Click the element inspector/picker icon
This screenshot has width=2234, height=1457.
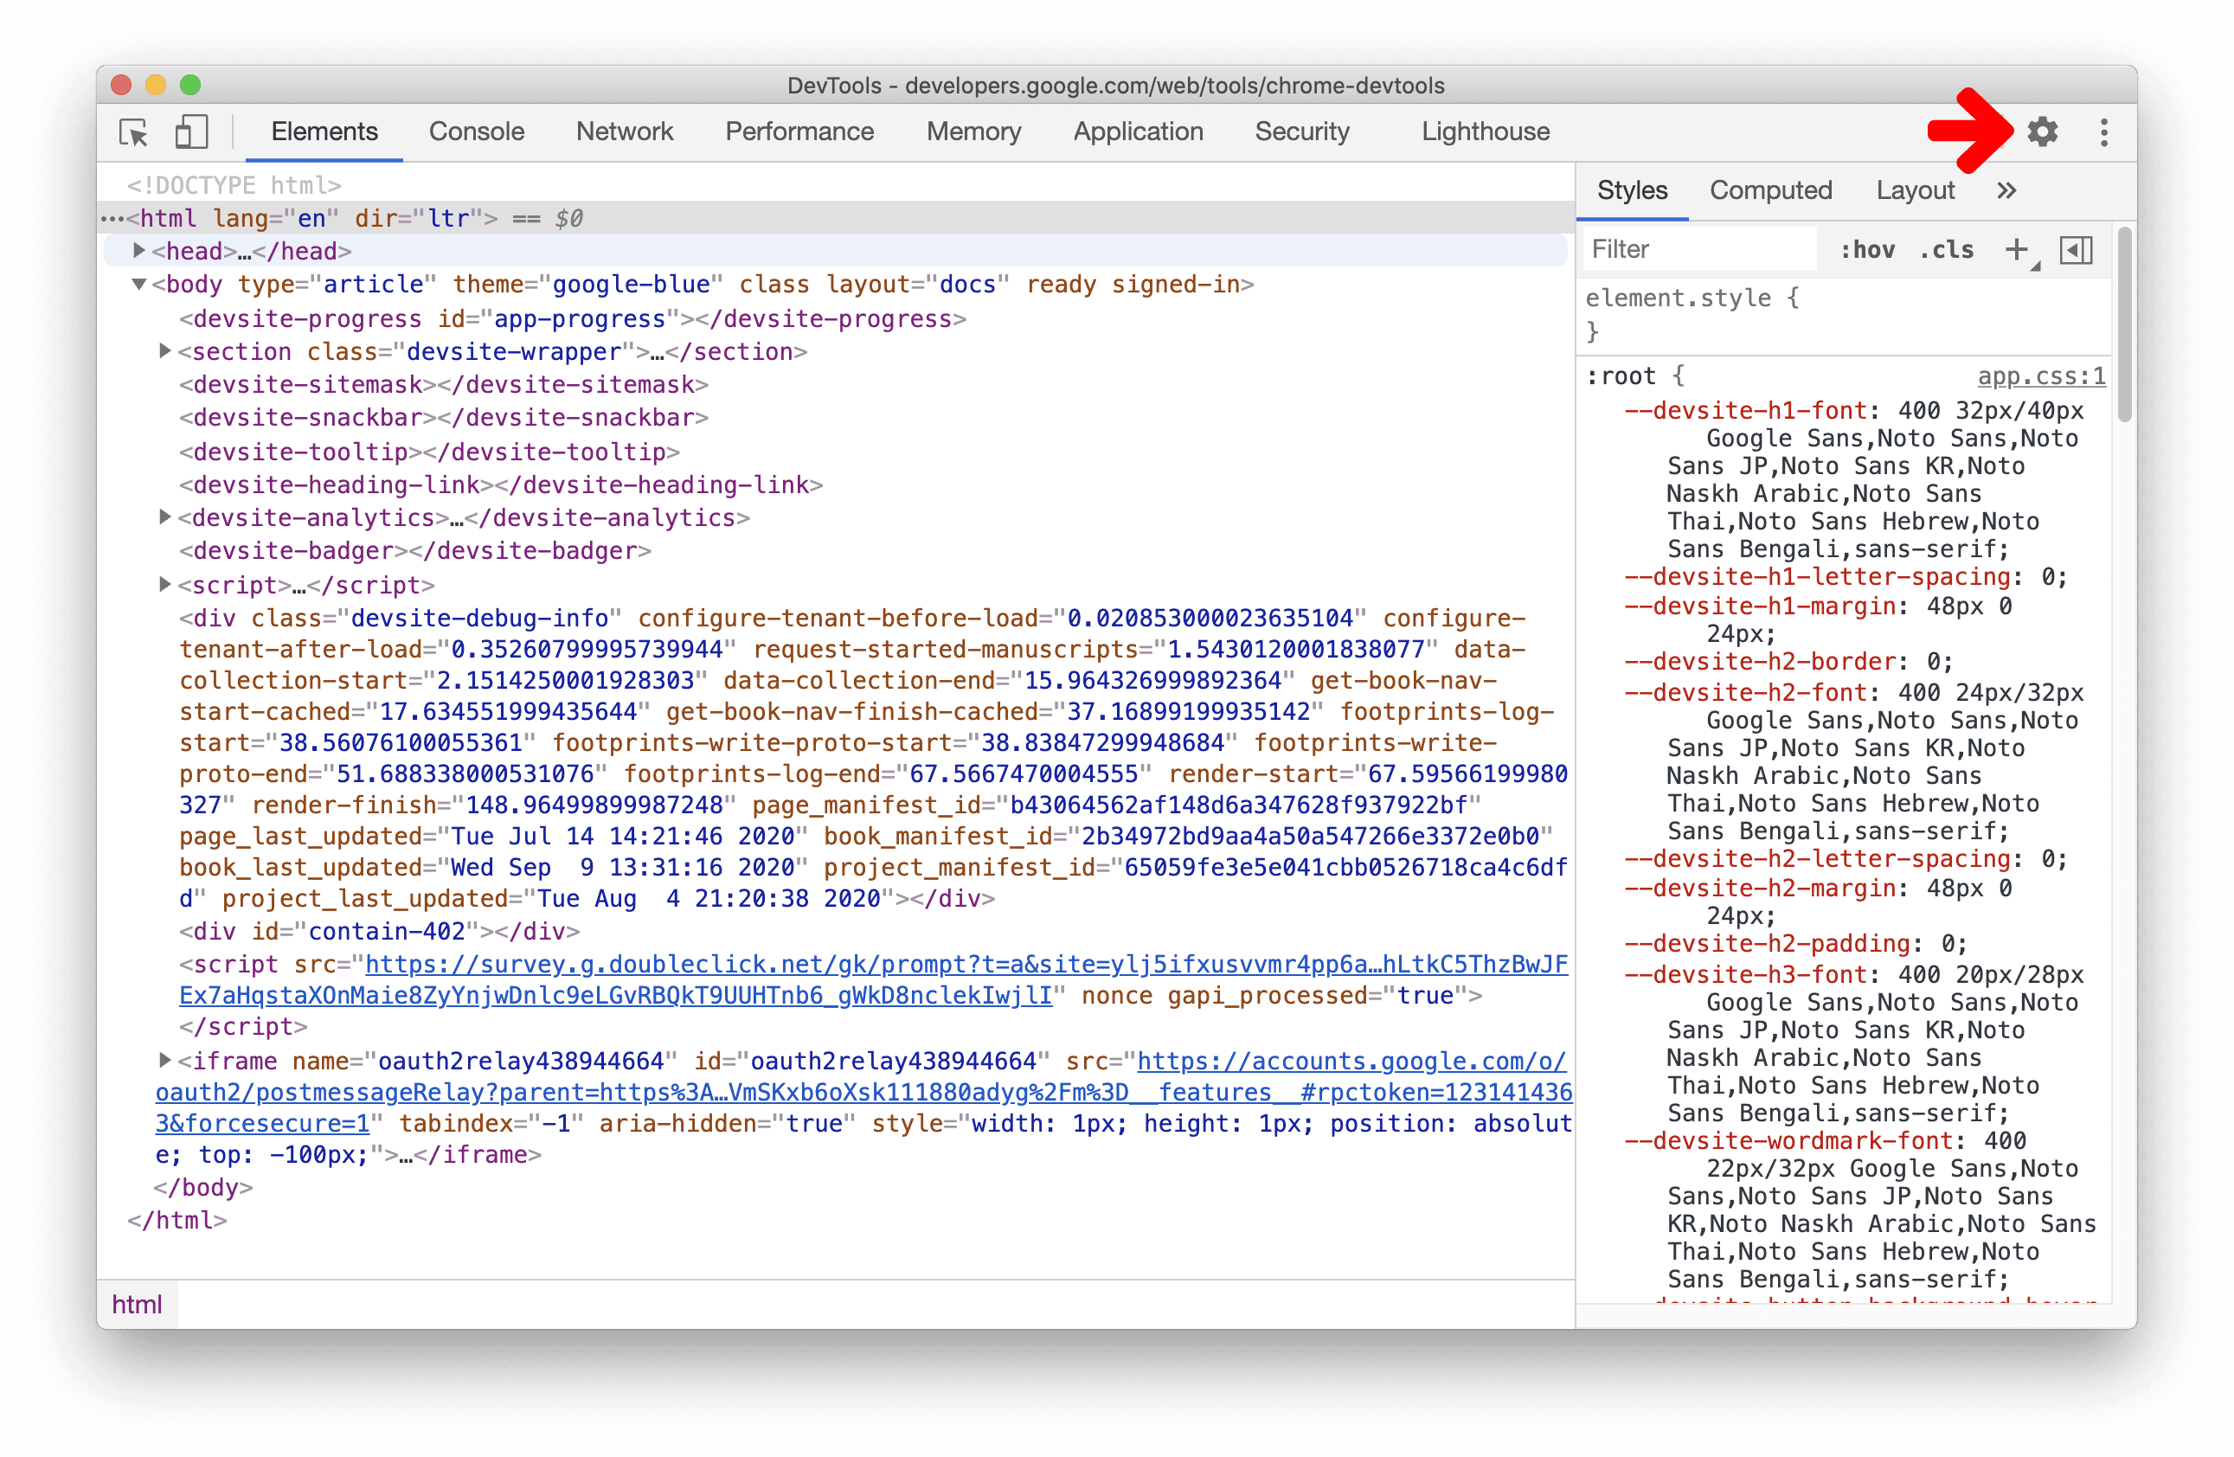(137, 133)
